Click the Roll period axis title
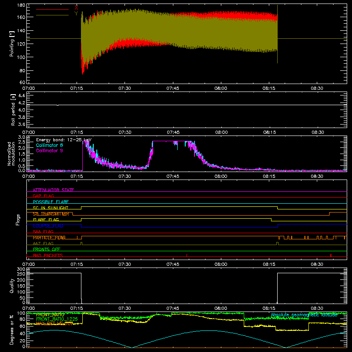352x352 pixels. point(13,110)
